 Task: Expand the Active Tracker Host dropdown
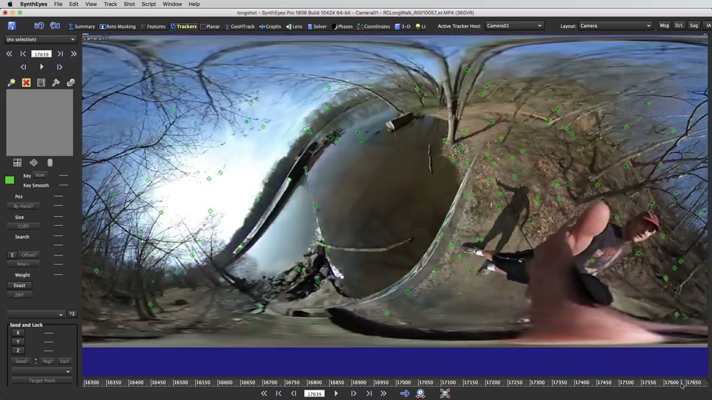[513, 26]
